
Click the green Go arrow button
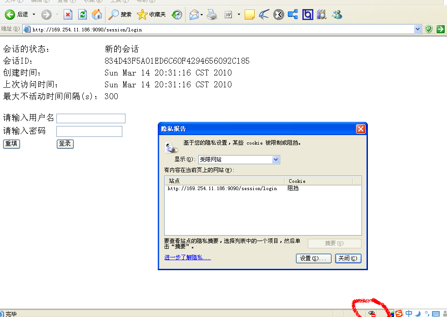click(x=441, y=29)
